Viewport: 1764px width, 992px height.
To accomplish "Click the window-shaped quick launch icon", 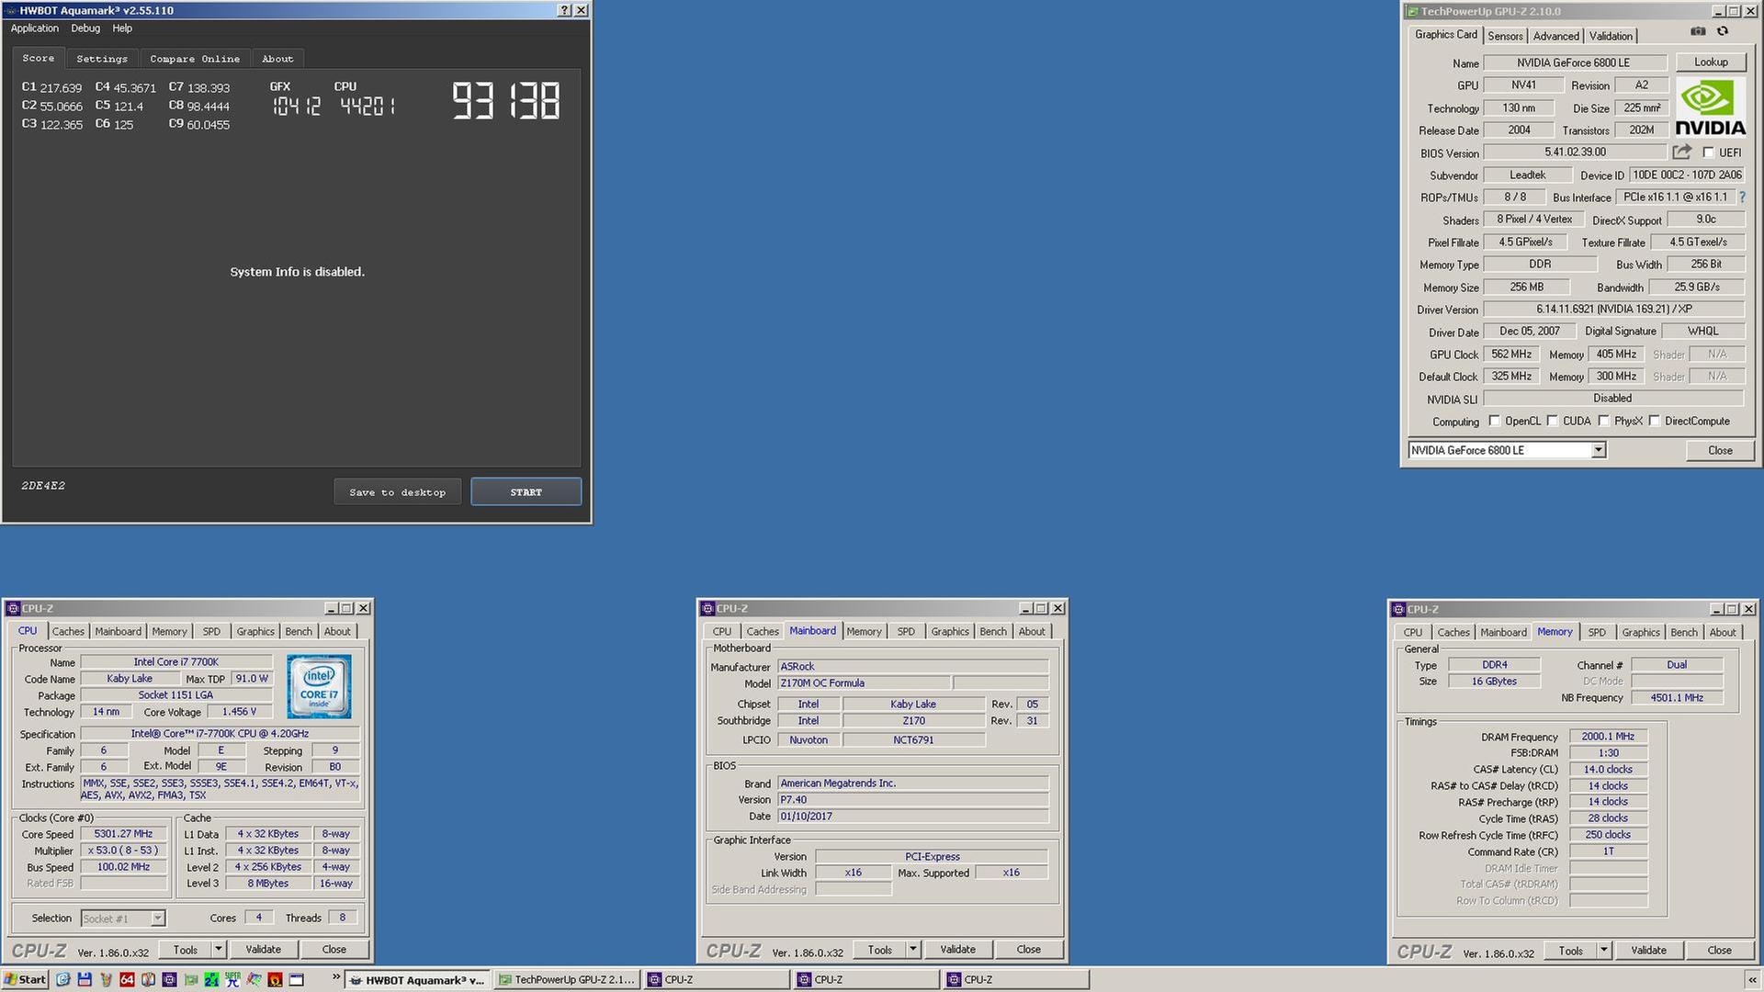I will pos(297,979).
